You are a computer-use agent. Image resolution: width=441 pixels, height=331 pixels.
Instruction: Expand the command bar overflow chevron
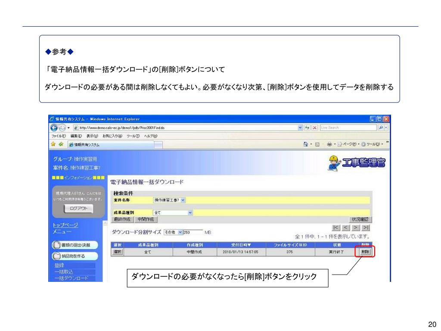coord(387,142)
